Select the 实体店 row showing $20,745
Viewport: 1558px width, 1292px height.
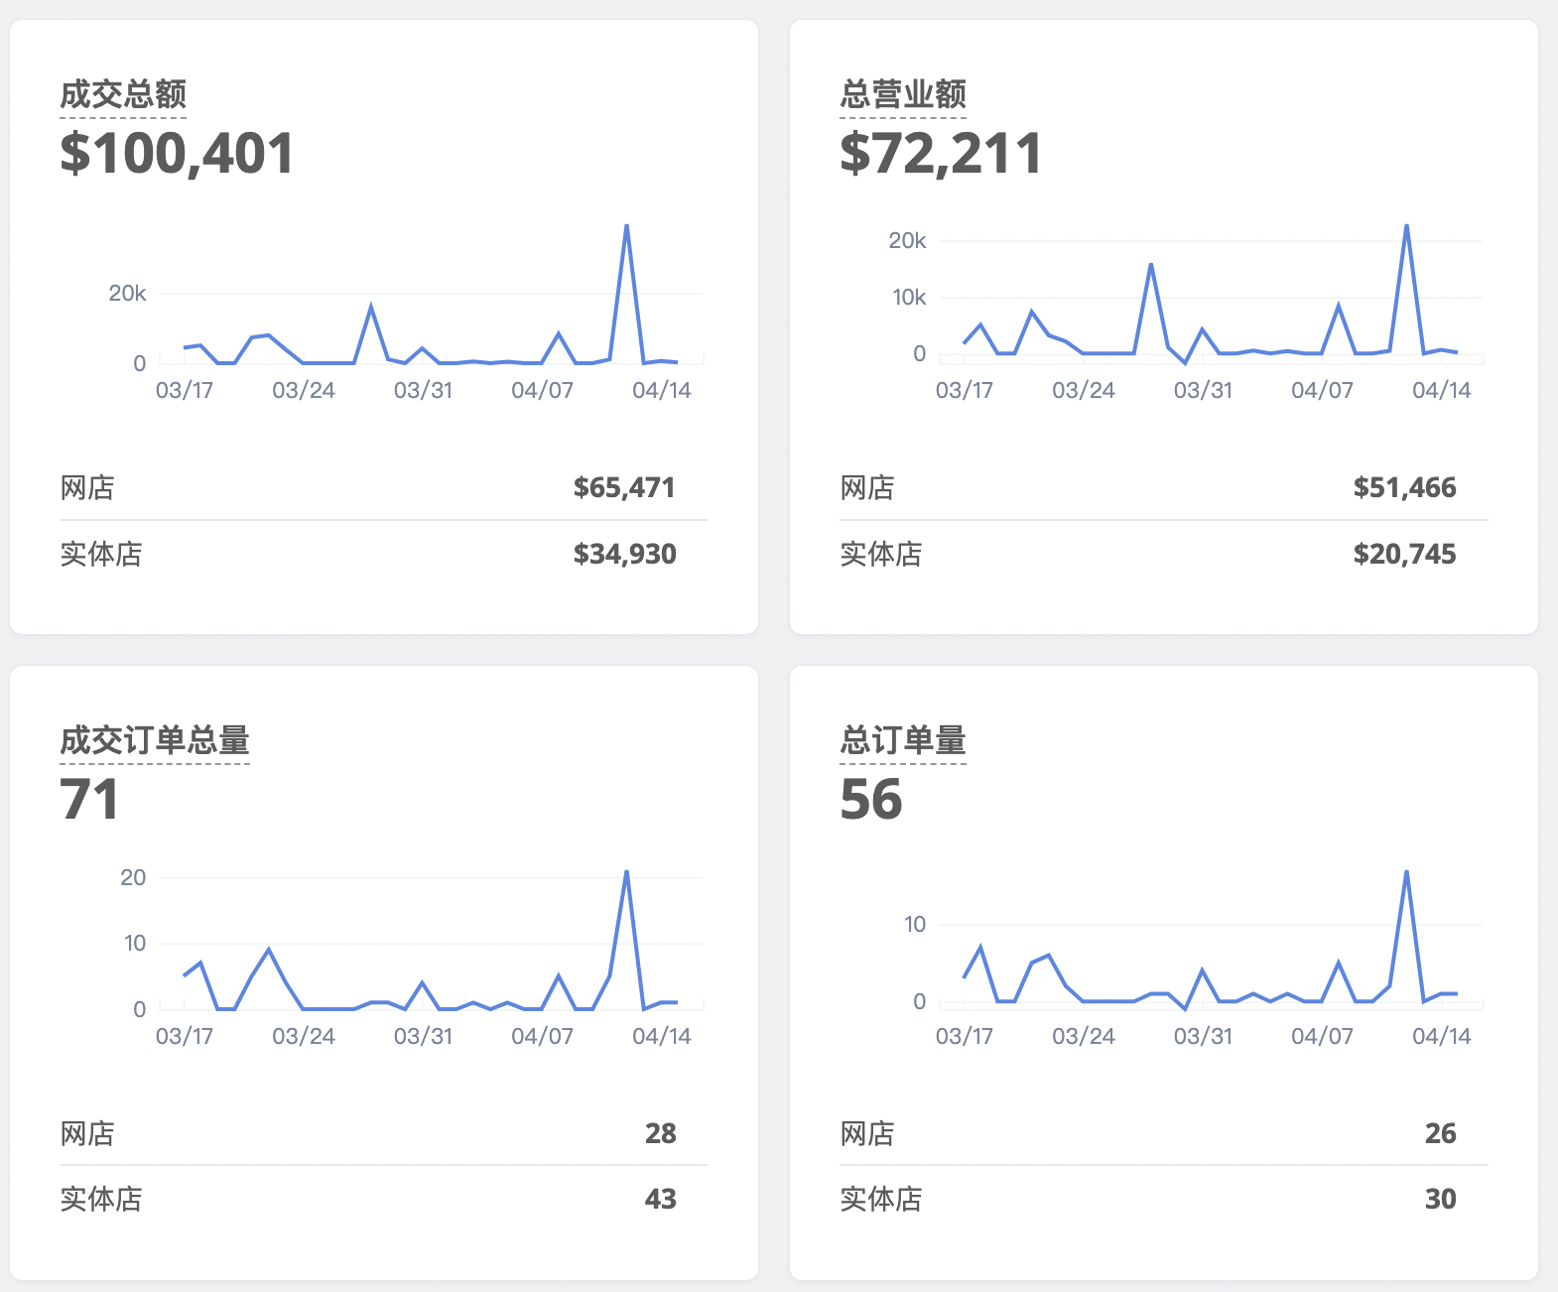pyautogui.click(x=1164, y=554)
